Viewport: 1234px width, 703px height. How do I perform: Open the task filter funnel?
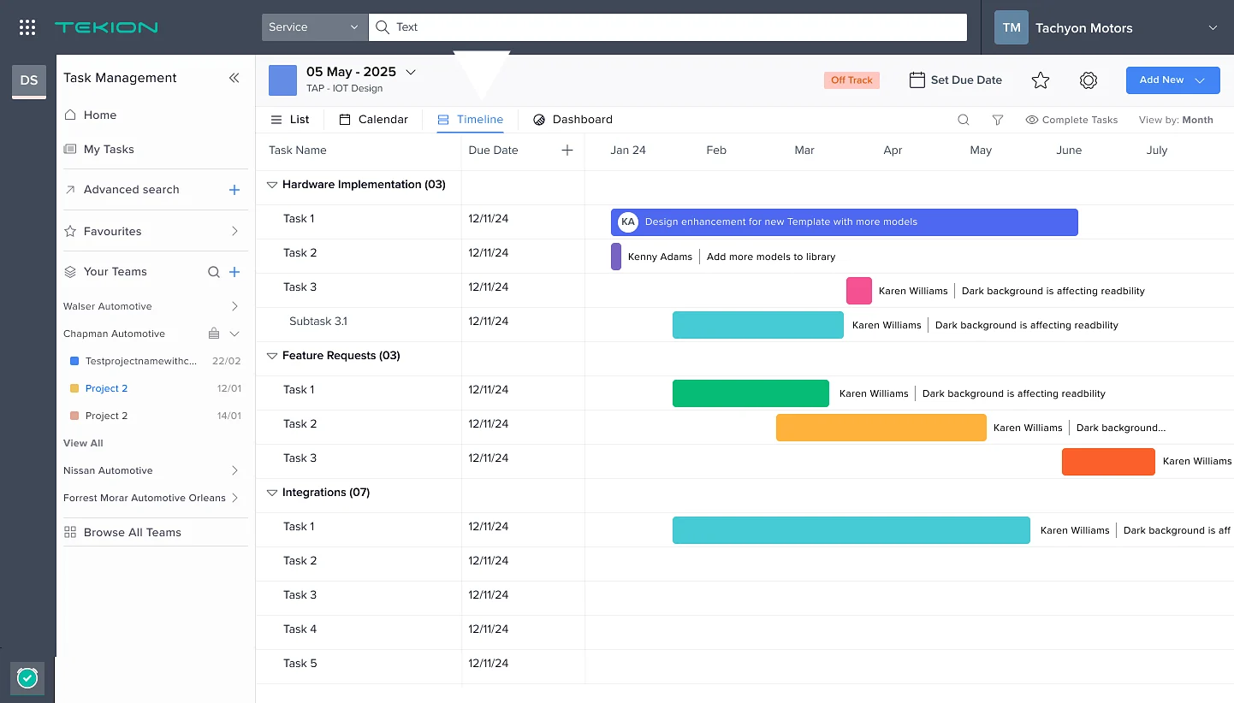click(998, 120)
